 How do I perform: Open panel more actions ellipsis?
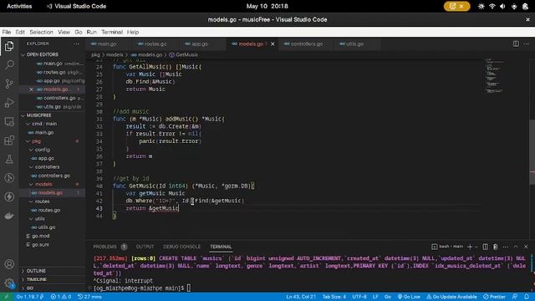pos(505,247)
